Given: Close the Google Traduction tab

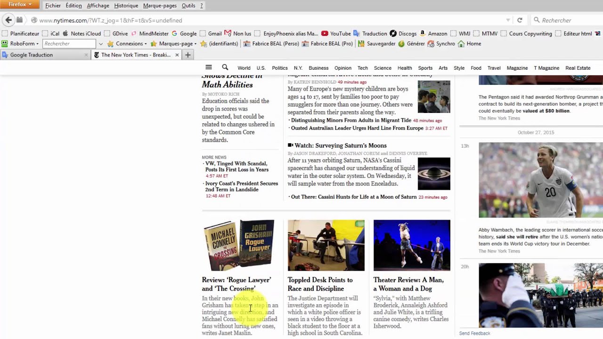Looking at the screenshot, I should click(86, 55).
